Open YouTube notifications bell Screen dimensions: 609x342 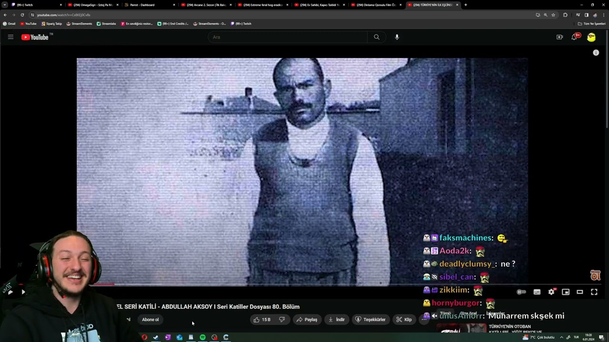click(x=574, y=37)
